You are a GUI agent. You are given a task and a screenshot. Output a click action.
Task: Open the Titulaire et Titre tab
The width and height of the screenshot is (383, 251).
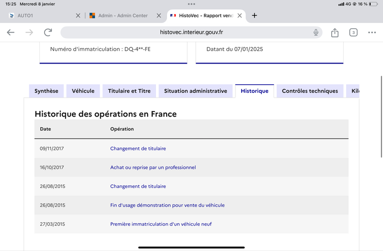(x=129, y=91)
